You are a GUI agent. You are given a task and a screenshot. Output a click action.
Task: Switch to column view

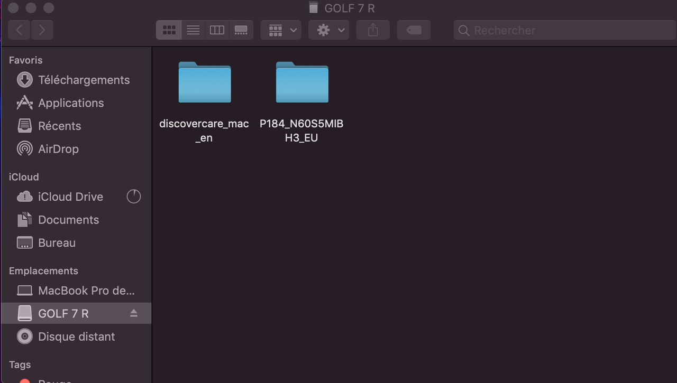217,30
